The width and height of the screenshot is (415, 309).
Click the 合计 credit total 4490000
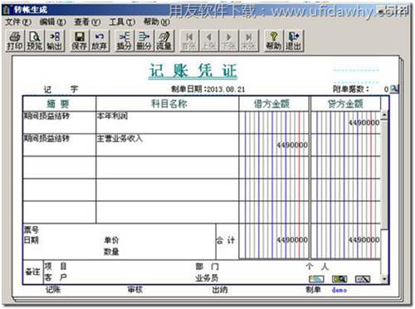[x=364, y=239]
